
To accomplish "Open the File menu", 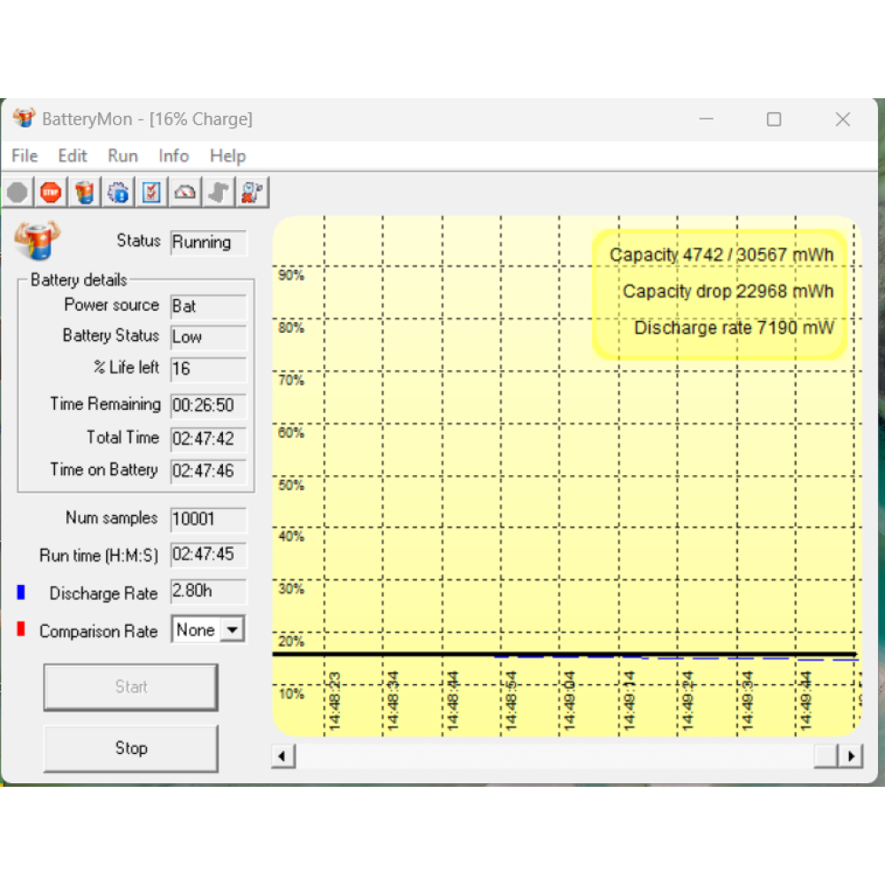I will (25, 156).
